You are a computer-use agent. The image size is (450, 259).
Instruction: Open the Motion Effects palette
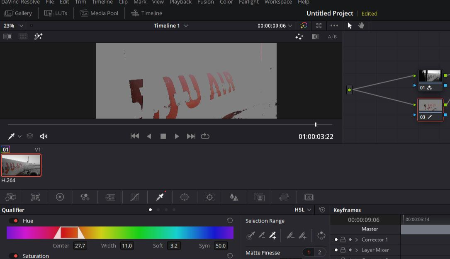click(110, 197)
